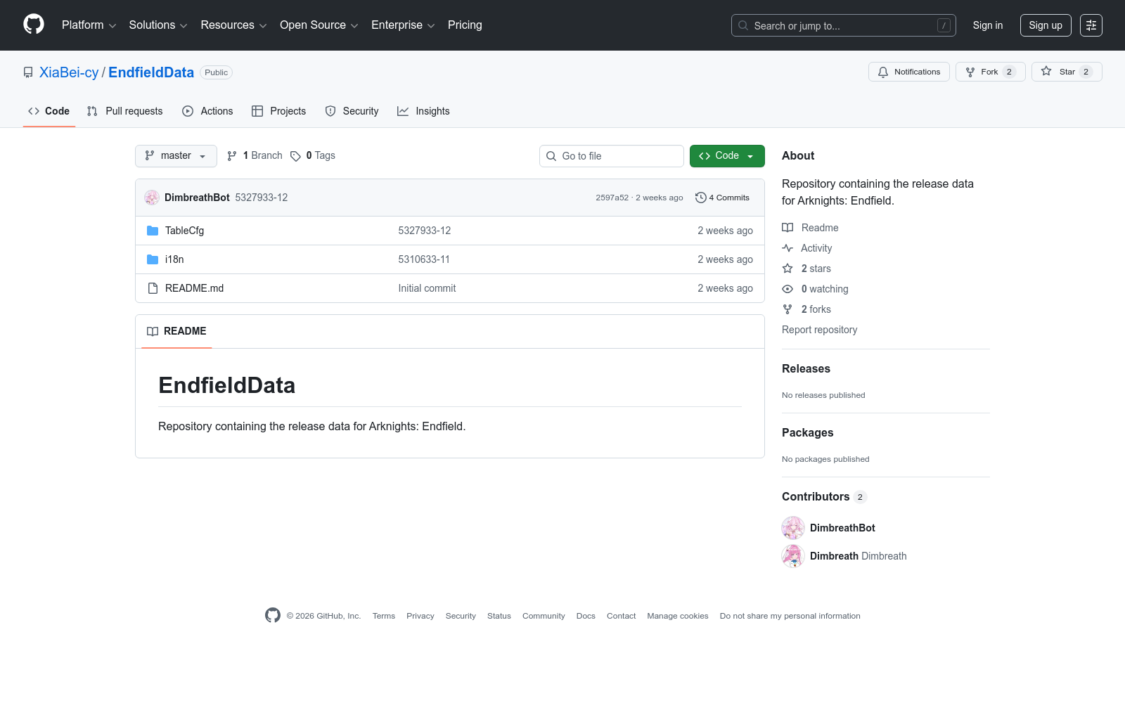Expand the Solutions menu
Viewport: 1125px width, 703px height.
pos(158,25)
